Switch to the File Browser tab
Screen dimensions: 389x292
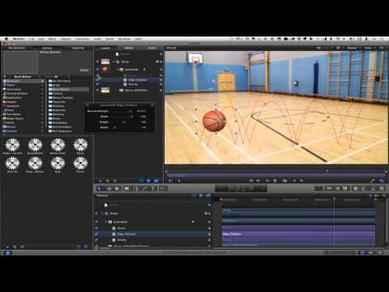point(16,48)
